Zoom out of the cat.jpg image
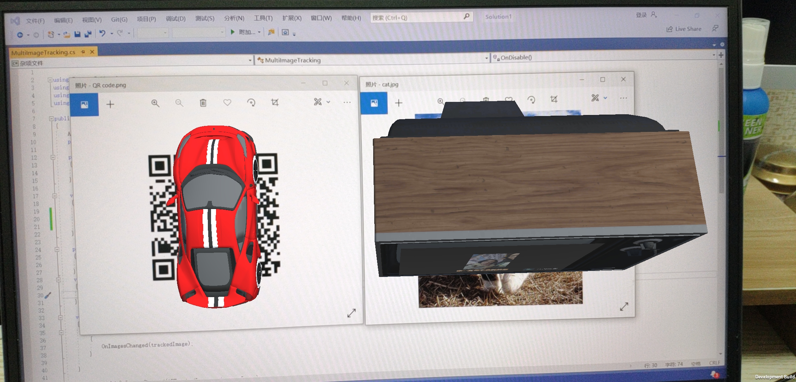 click(462, 100)
